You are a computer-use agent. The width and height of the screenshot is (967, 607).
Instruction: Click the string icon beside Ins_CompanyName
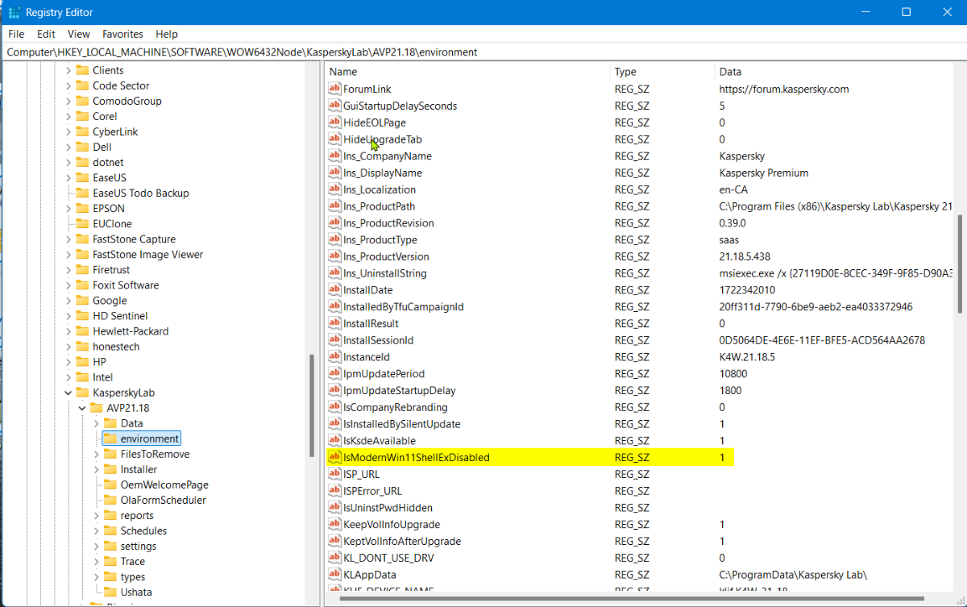(335, 156)
